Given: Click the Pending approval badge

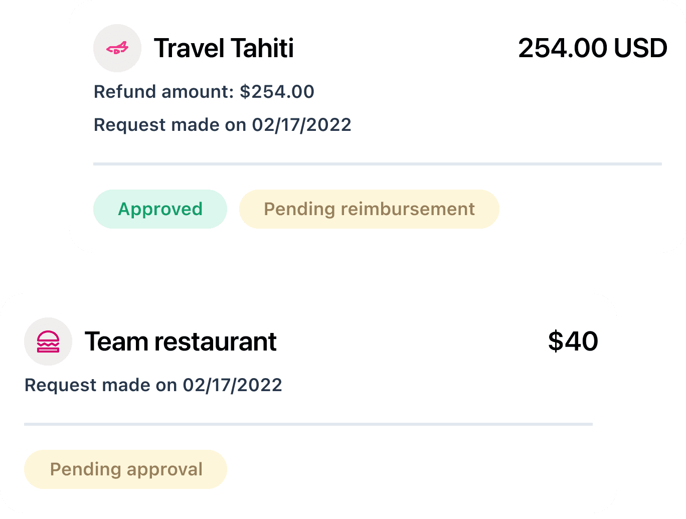Looking at the screenshot, I should click(126, 469).
